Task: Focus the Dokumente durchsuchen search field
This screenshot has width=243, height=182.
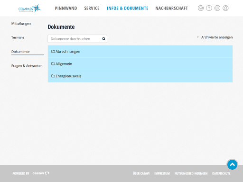Action: [77, 39]
